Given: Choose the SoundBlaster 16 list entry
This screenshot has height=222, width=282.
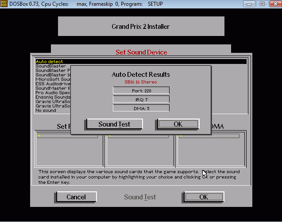Looking at the screenshot, I should click(53, 75).
